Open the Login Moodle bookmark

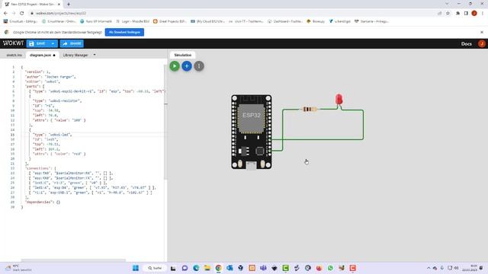[x=133, y=21]
